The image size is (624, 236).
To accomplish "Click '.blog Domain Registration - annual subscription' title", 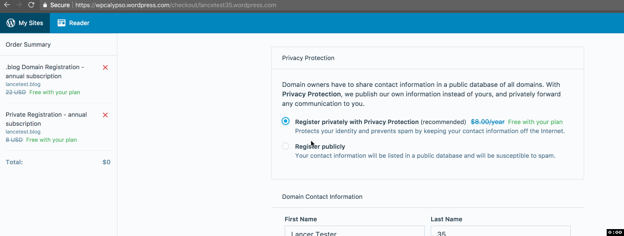I will (45, 72).
